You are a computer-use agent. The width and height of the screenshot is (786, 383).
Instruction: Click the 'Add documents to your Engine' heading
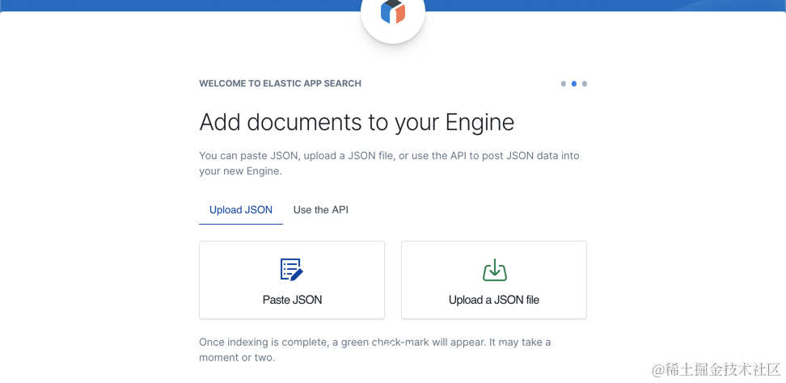tap(357, 122)
